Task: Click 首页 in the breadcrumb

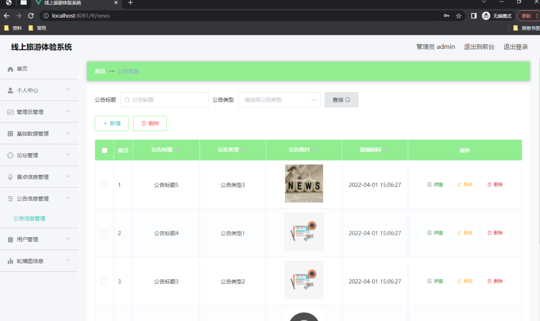Action: pos(100,71)
